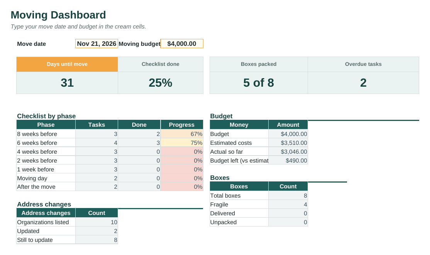Click the Tasks column header
Screen dimensions: 430x255
pyautogui.click(x=96, y=125)
